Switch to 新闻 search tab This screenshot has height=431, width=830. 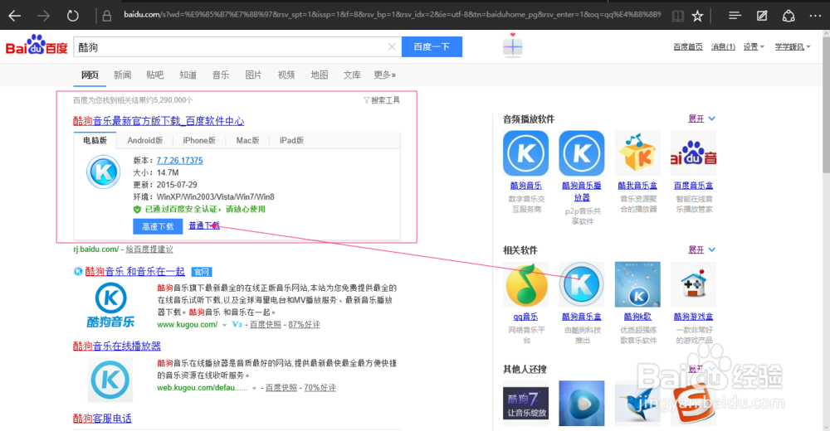pos(122,75)
